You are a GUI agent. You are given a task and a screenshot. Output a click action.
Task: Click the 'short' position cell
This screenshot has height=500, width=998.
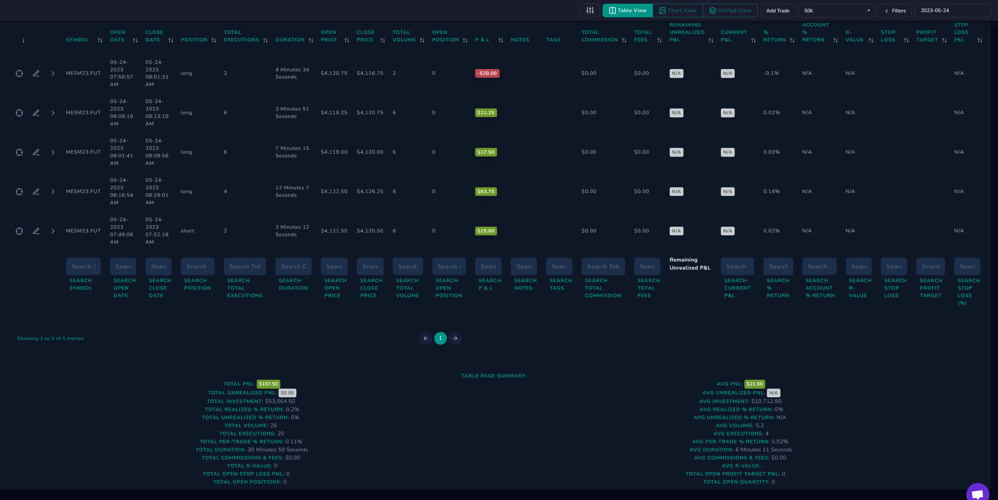[188, 231]
